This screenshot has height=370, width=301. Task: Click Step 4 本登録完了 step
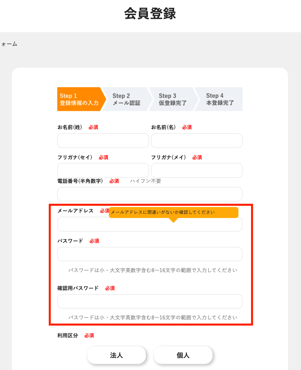[x=219, y=99]
